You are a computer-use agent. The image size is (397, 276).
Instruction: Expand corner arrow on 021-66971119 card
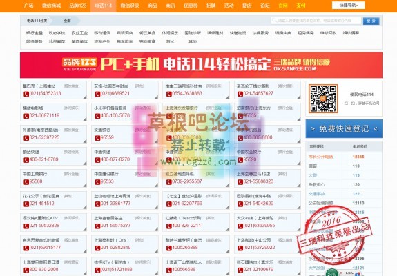[84, 119]
